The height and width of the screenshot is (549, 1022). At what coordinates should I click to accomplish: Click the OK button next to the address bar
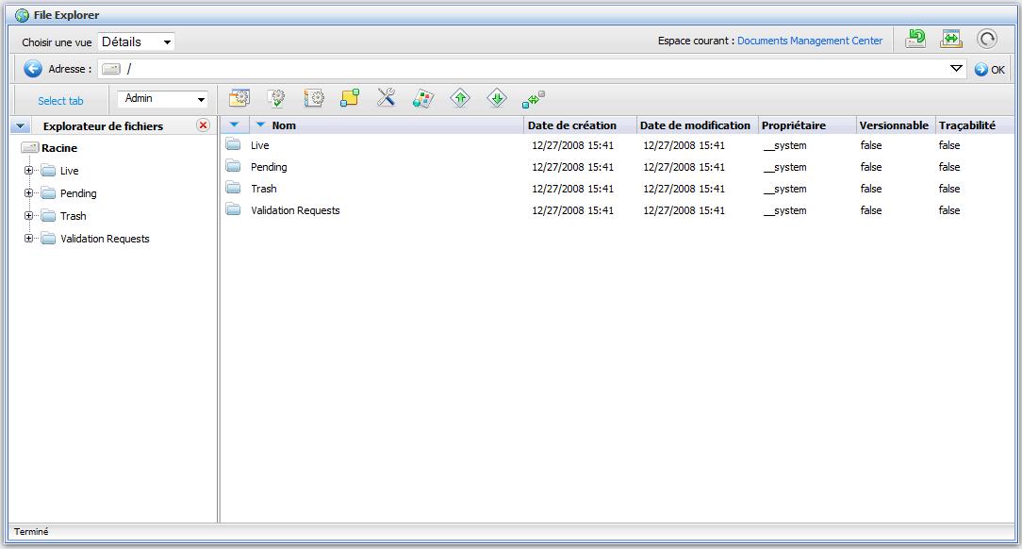pos(989,69)
